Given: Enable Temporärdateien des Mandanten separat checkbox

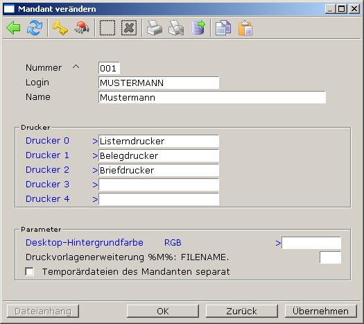Looking at the screenshot, I should 30,271.
